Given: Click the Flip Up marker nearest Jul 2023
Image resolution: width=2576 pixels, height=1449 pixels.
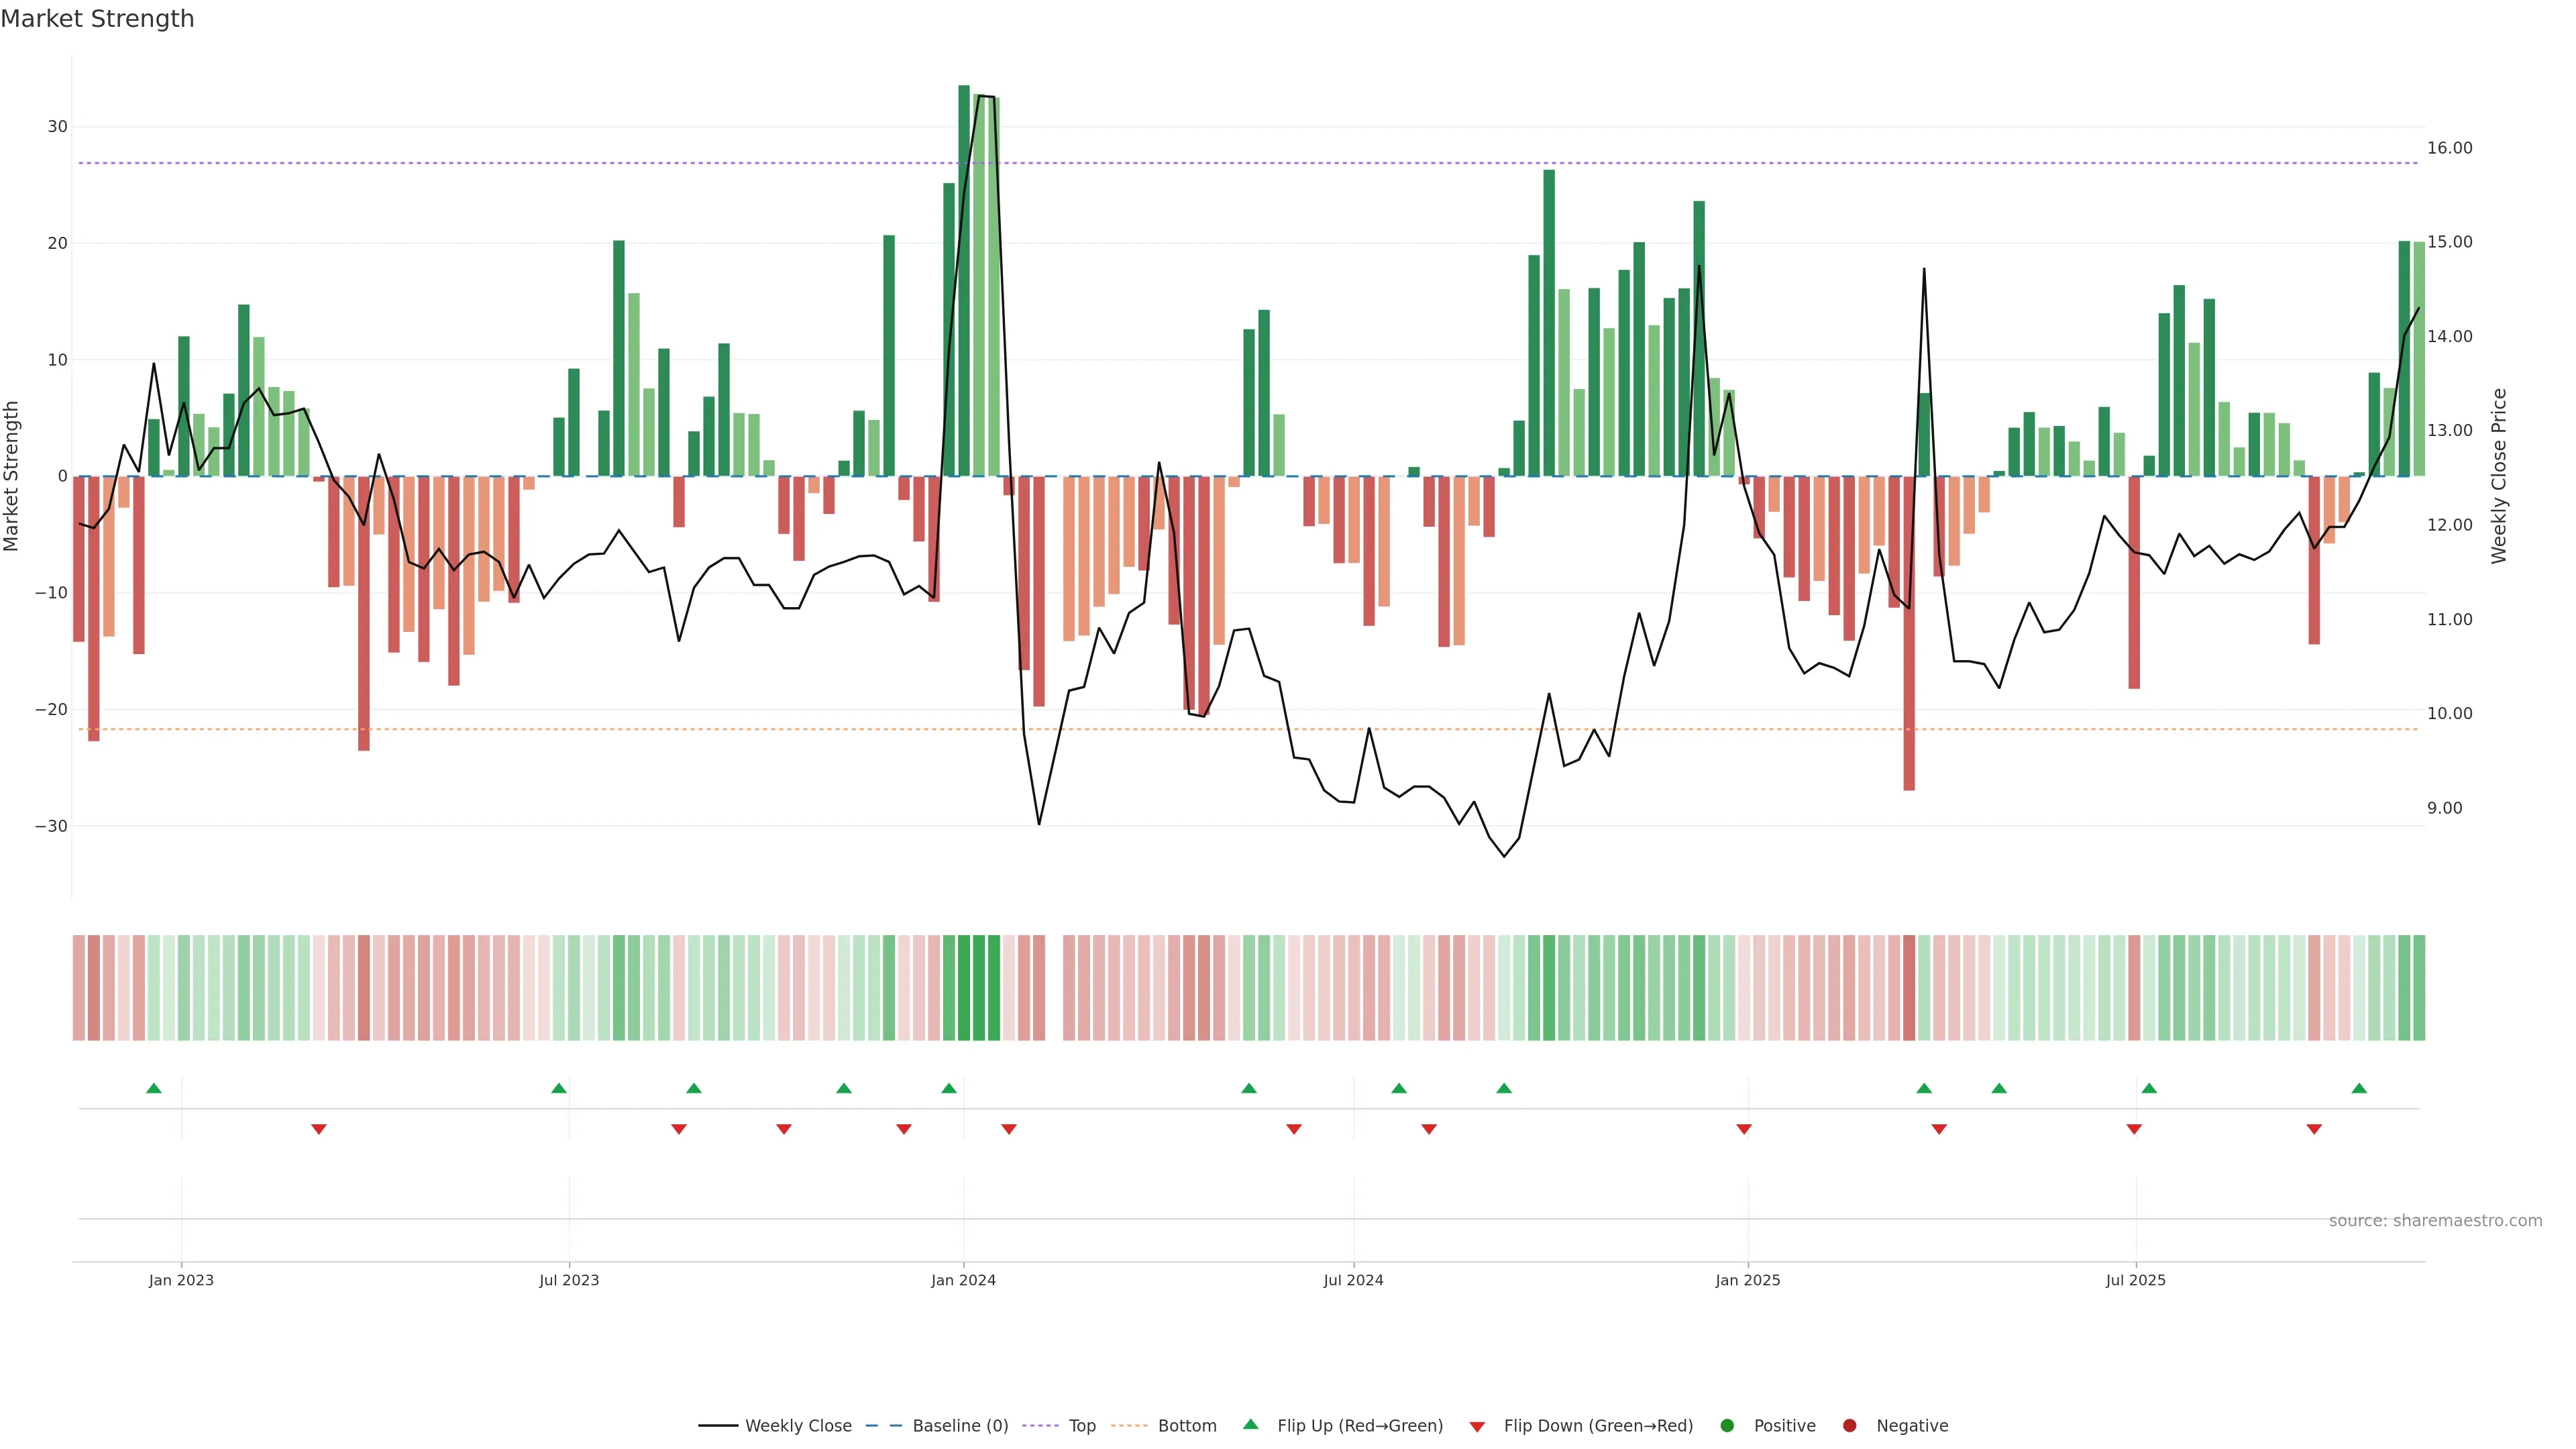Looking at the screenshot, I should 559,1088.
